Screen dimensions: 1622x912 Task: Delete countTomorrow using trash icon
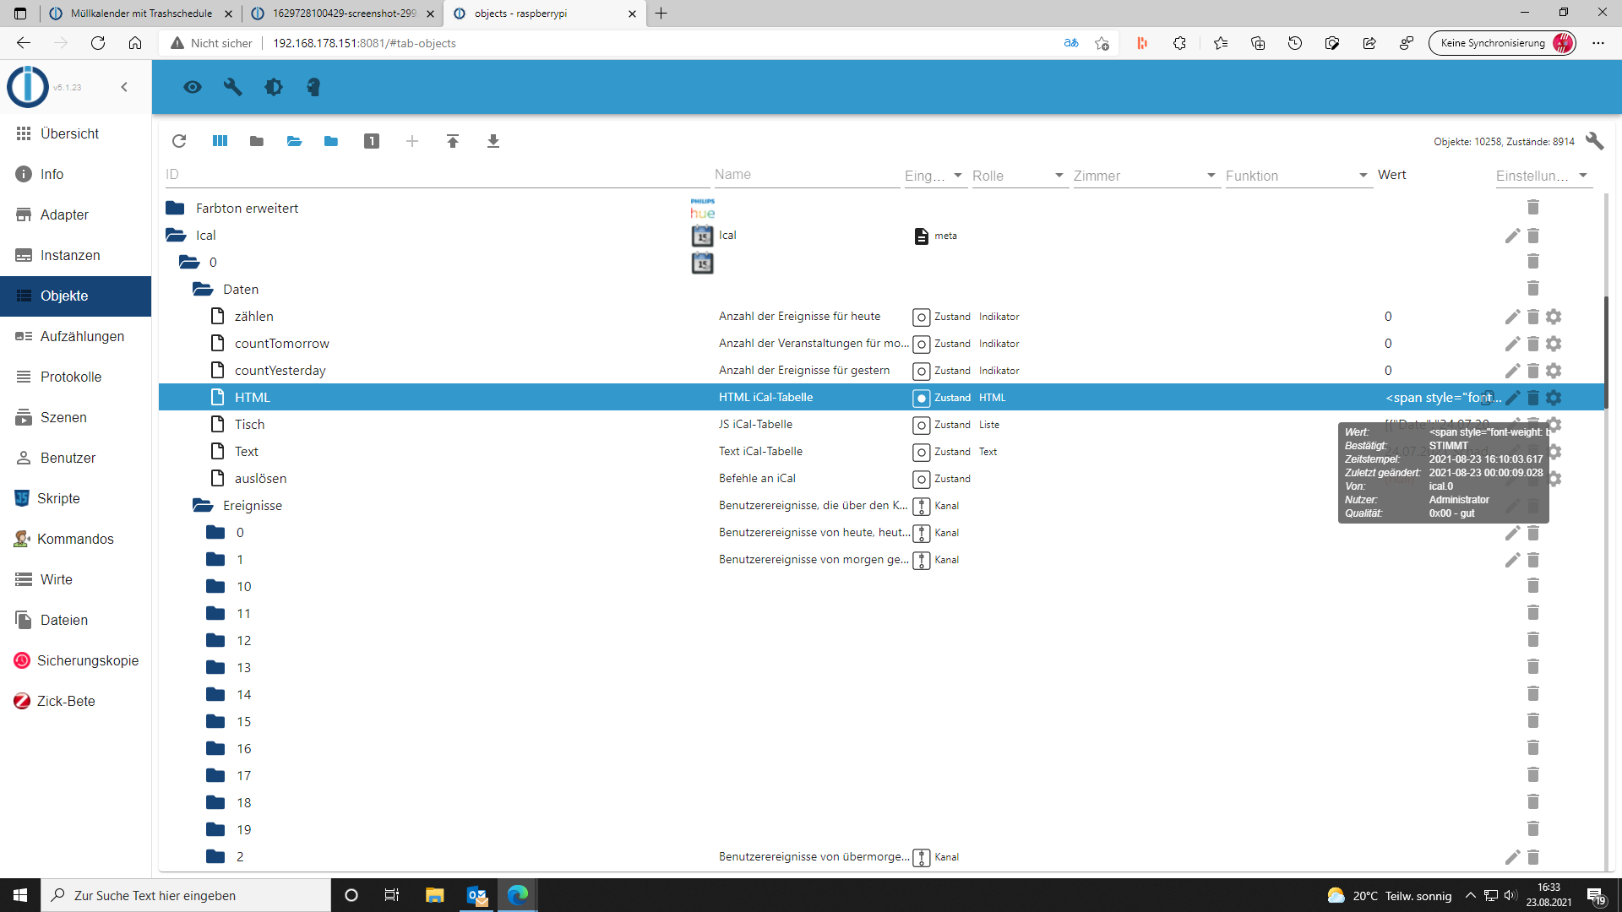pyautogui.click(x=1533, y=344)
